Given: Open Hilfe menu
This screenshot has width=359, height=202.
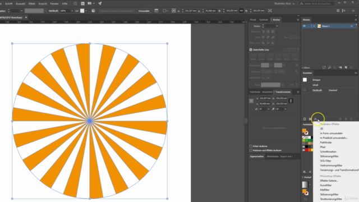Looking at the screenshot, I should (x=65, y=4).
